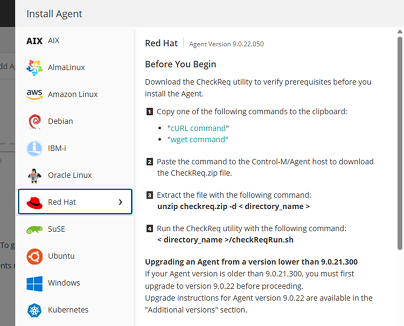Copy the wget command link
The width and height of the screenshot is (404, 326).
[198, 140]
